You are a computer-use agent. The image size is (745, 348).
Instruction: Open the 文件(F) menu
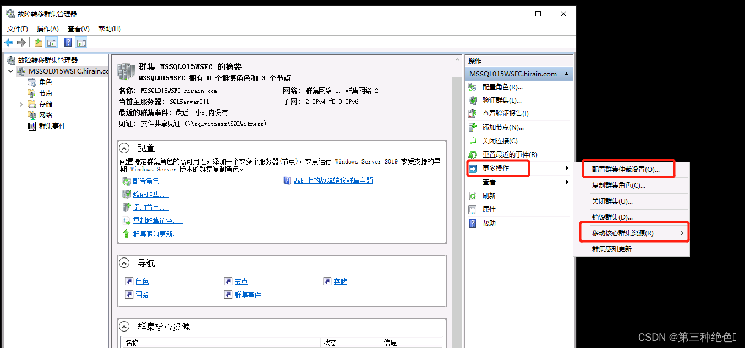click(18, 29)
